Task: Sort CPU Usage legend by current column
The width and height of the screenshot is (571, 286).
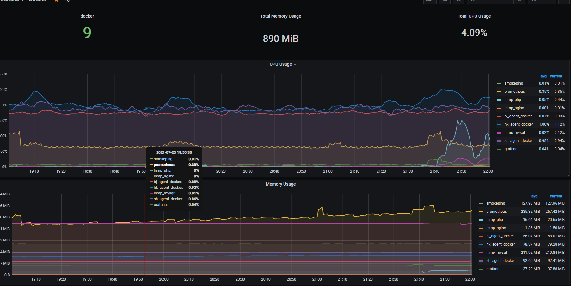Action: point(556,76)
